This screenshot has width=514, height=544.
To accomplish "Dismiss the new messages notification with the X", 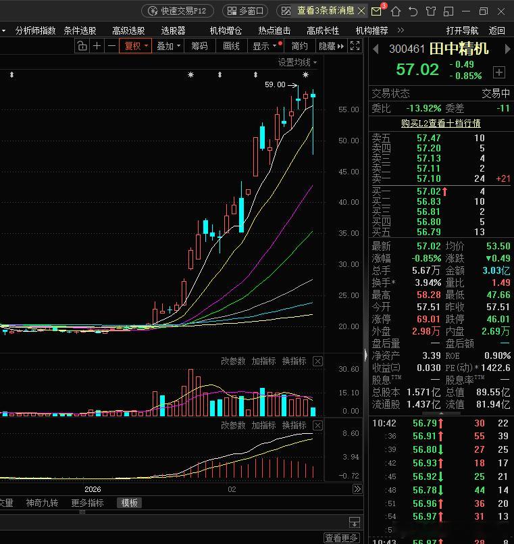I will [x=361, y=11].
